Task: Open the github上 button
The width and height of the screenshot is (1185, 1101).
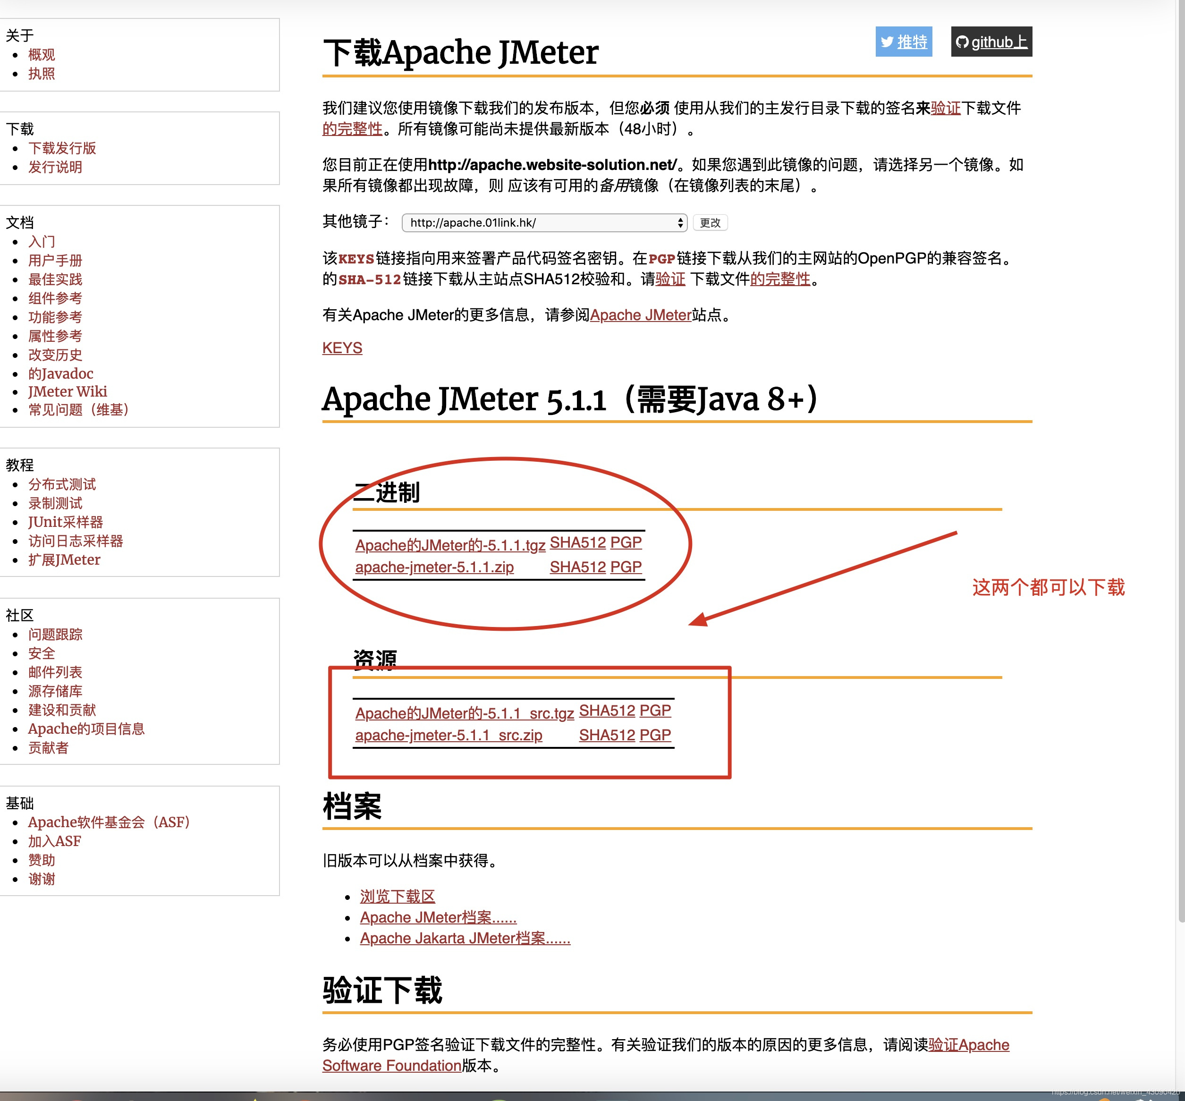Action: (x=991, y=42)
